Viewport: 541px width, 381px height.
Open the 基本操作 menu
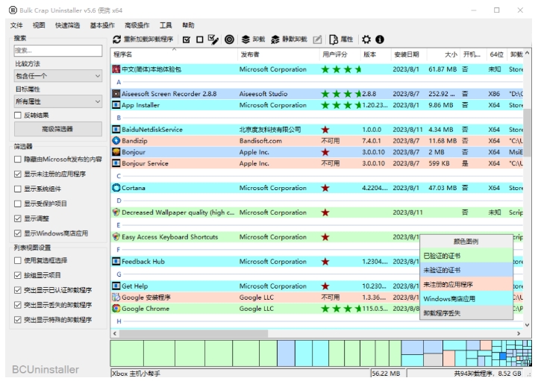(102, 25)
